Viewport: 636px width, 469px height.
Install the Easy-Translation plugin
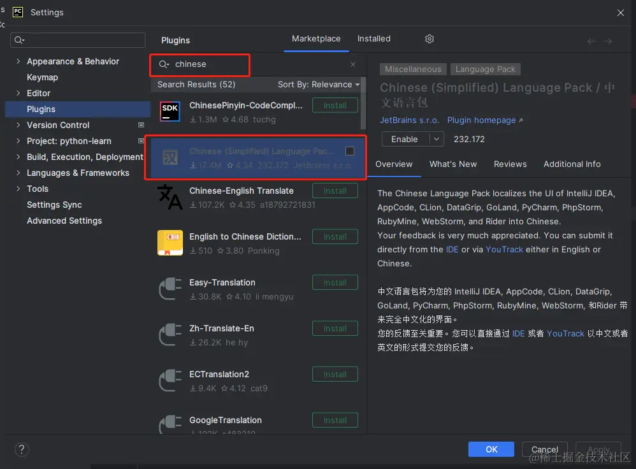pyautogui.click(x=335, y=282)
